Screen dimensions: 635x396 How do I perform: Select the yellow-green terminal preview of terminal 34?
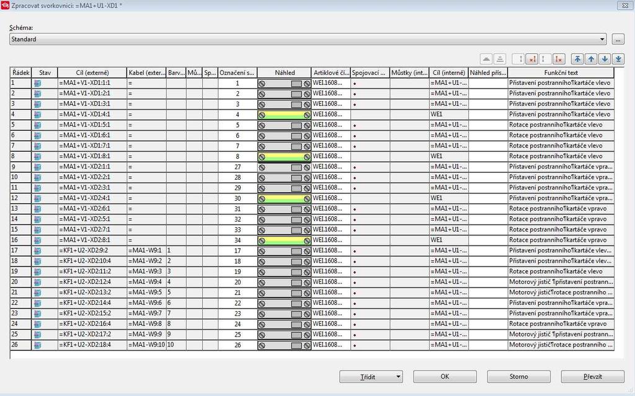[x=284, y=240]
